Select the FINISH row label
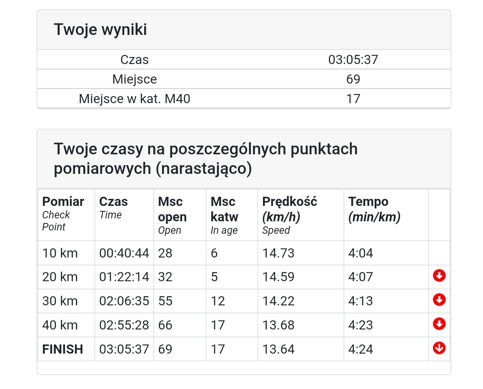This screenshot has width=483, height=389. pyautogui.click(x=63, y=349)
